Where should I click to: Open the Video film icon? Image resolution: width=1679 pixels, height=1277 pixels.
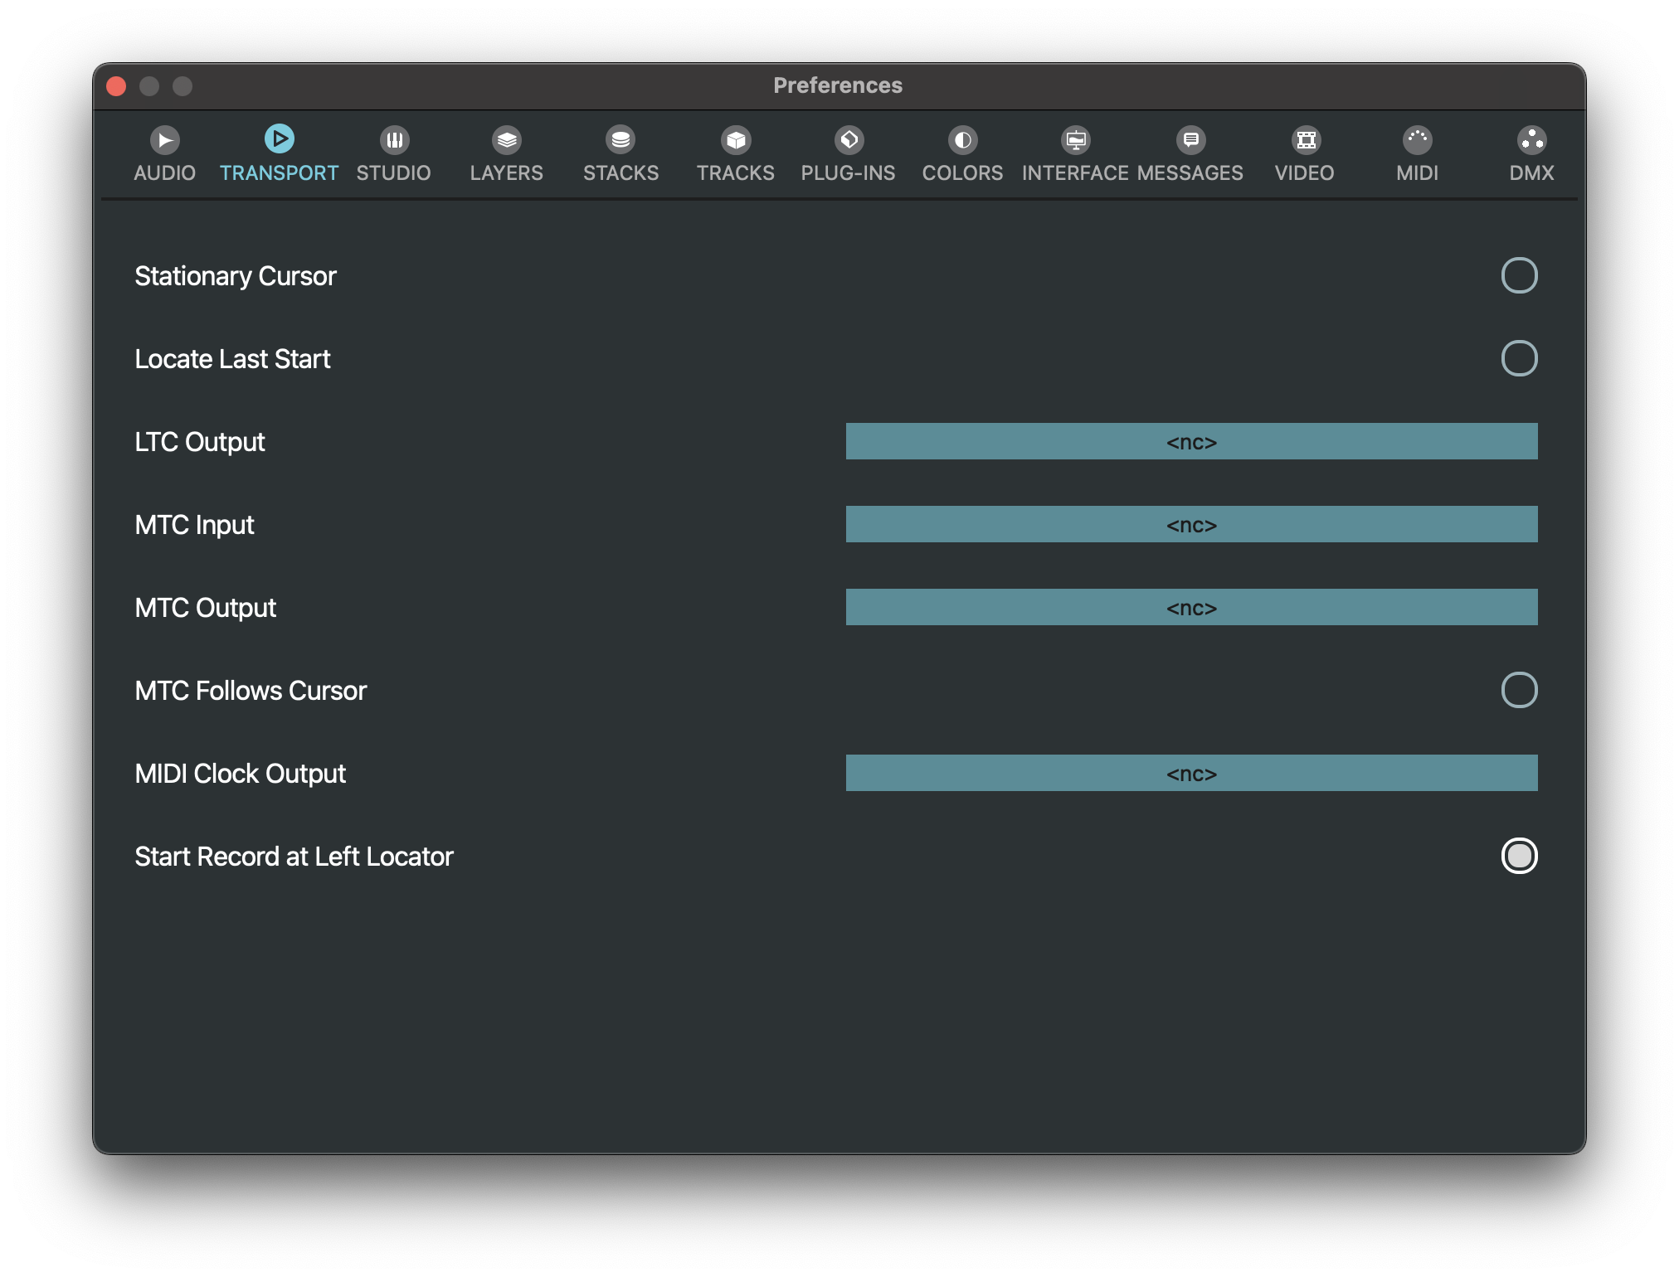1306,140
